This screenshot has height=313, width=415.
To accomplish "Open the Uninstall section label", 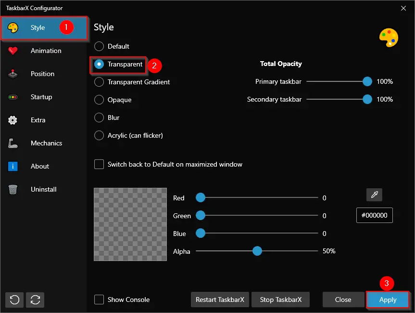I will click(x=44, y=189).
